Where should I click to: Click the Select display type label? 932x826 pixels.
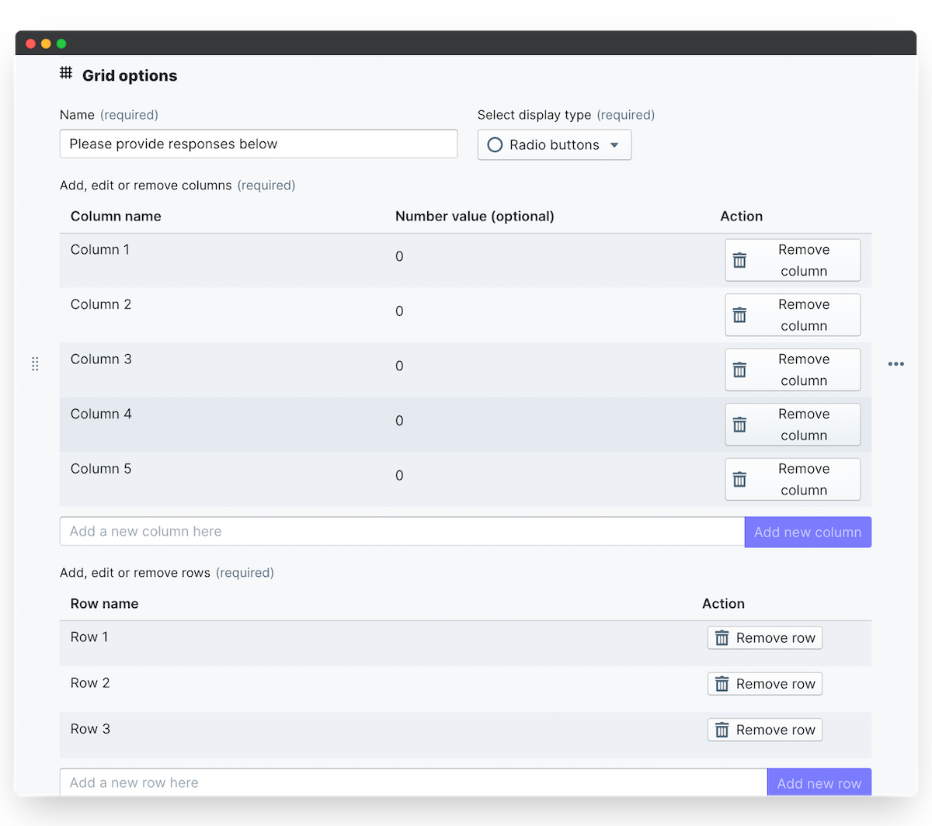click(534, 115)
